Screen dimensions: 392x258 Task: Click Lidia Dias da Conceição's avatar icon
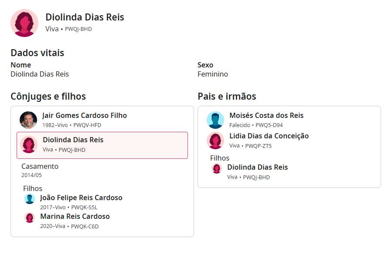215,141
